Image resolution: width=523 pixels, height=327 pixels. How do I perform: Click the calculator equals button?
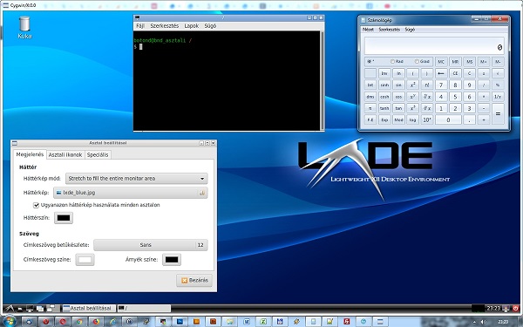coord(498,113)
